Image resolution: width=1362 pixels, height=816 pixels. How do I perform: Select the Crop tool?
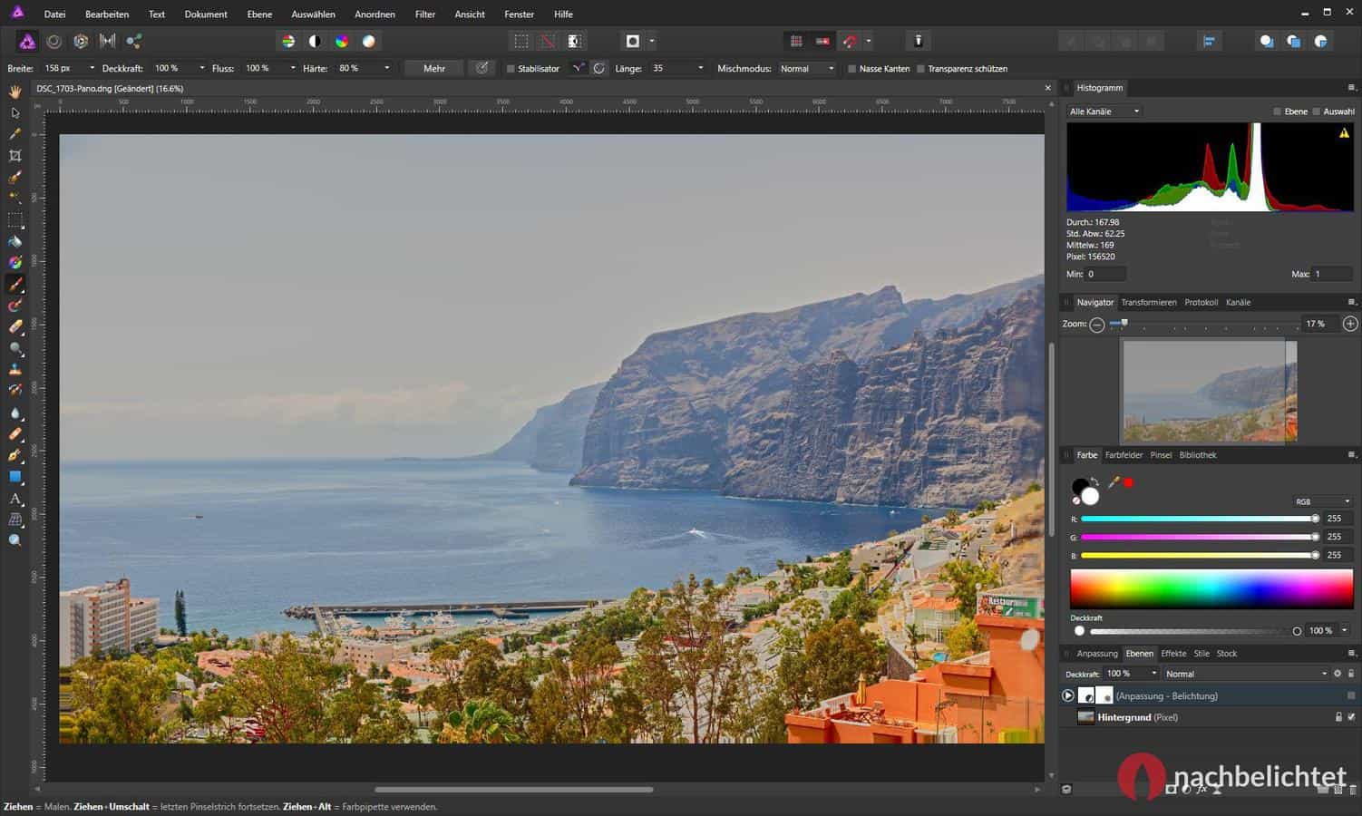(x=15, y=156)
